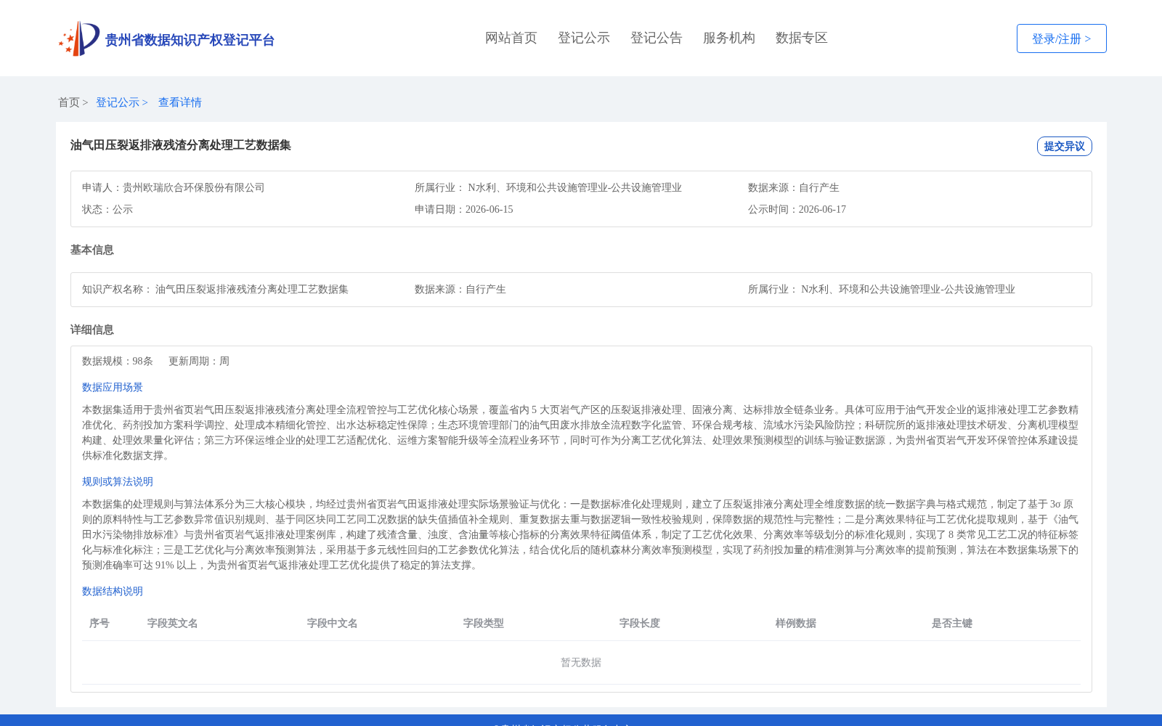This screenshot has width=1162, height=726.
Task: Click the 提交异议 button
Action: (x=1064, y=146)
